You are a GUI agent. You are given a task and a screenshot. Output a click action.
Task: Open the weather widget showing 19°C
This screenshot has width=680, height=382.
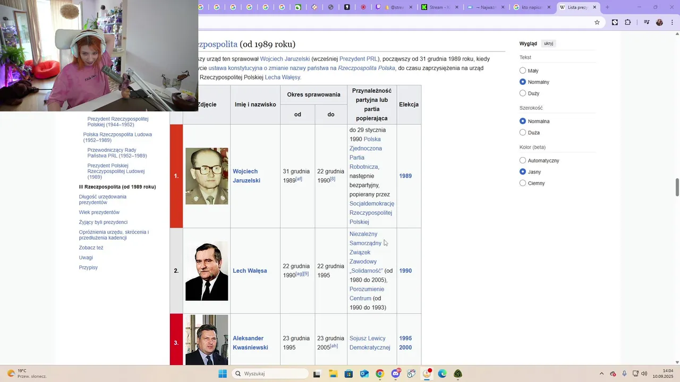pos(27,374)
